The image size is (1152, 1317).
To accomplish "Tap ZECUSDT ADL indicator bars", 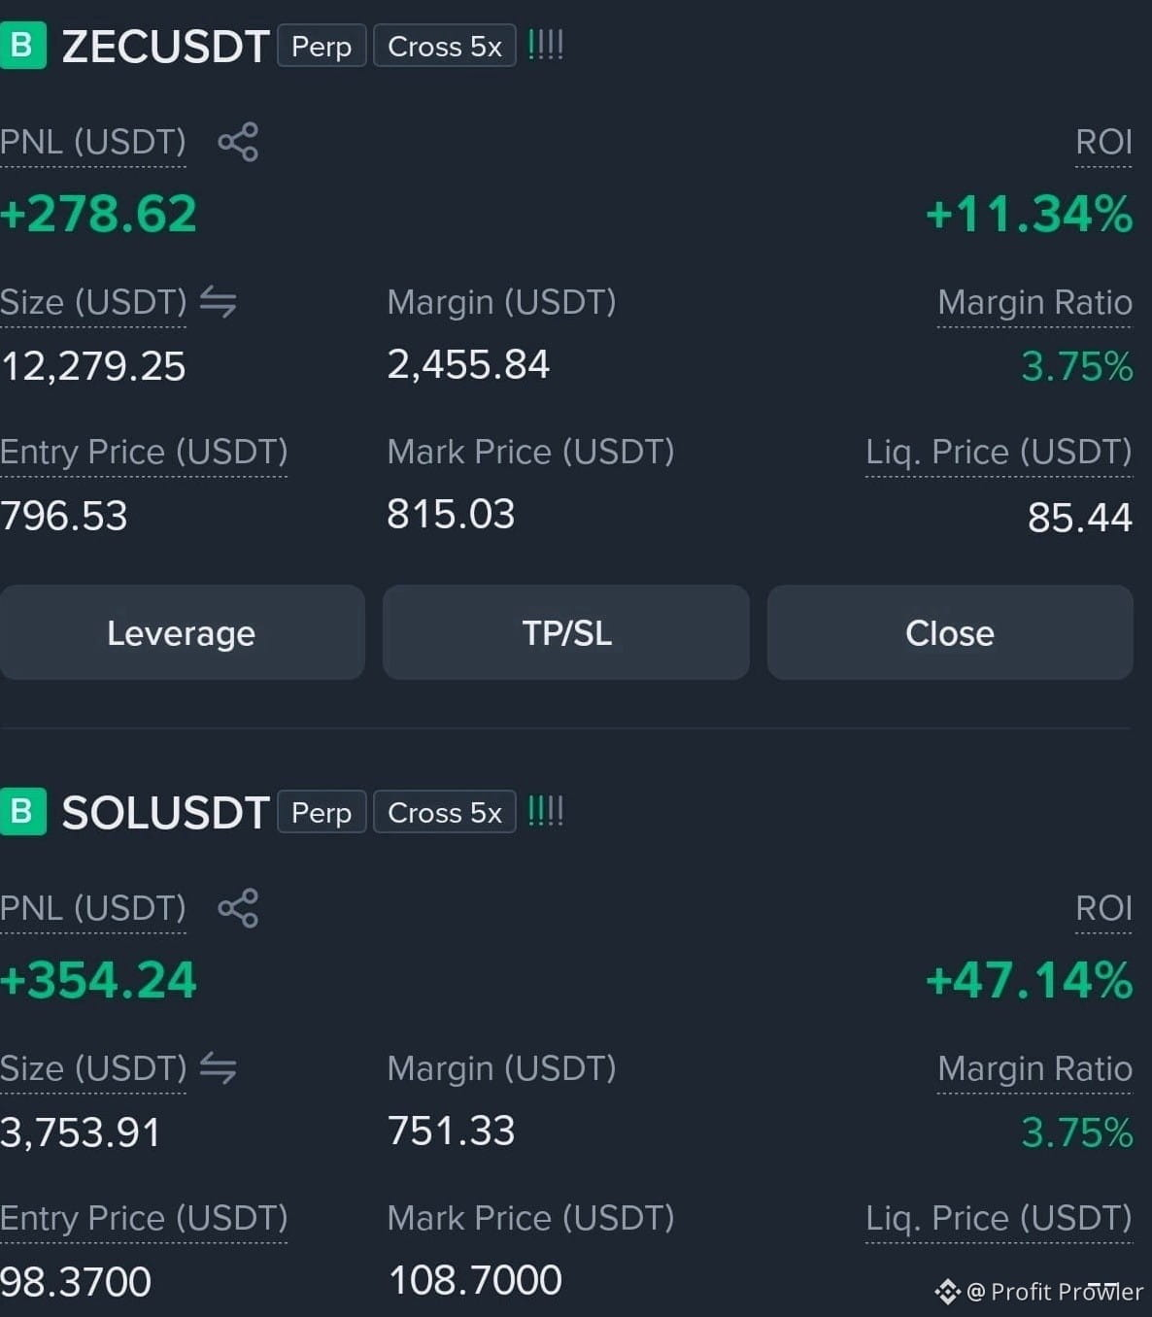I will [546, 46].
